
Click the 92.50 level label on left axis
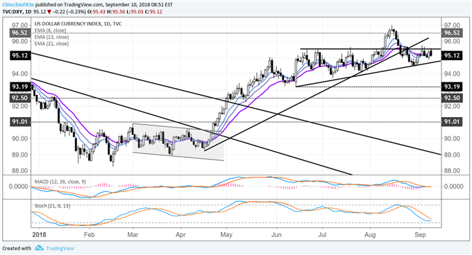coord(20,98)
